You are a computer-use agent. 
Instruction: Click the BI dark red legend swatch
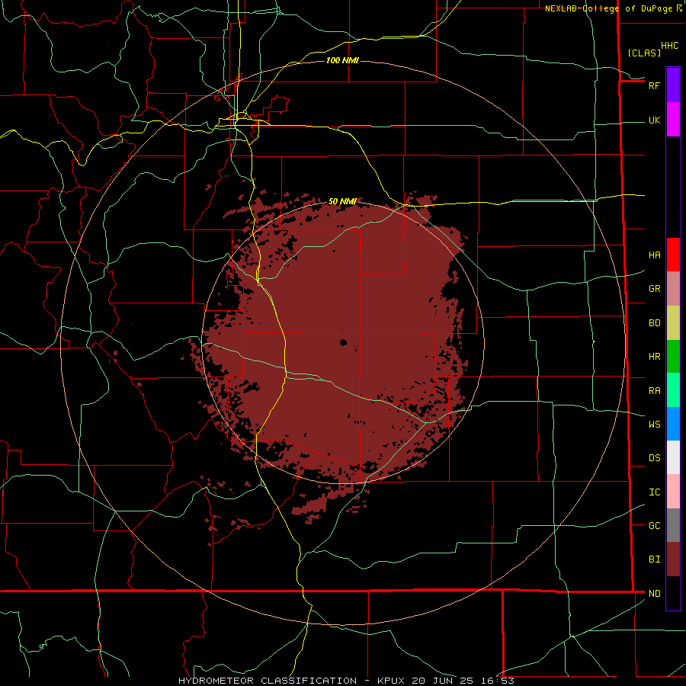[673, 559]
